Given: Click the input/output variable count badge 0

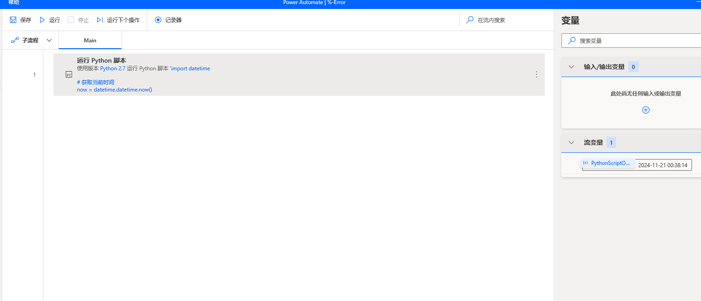Looking at the screenshot, I should pos(633,67).
